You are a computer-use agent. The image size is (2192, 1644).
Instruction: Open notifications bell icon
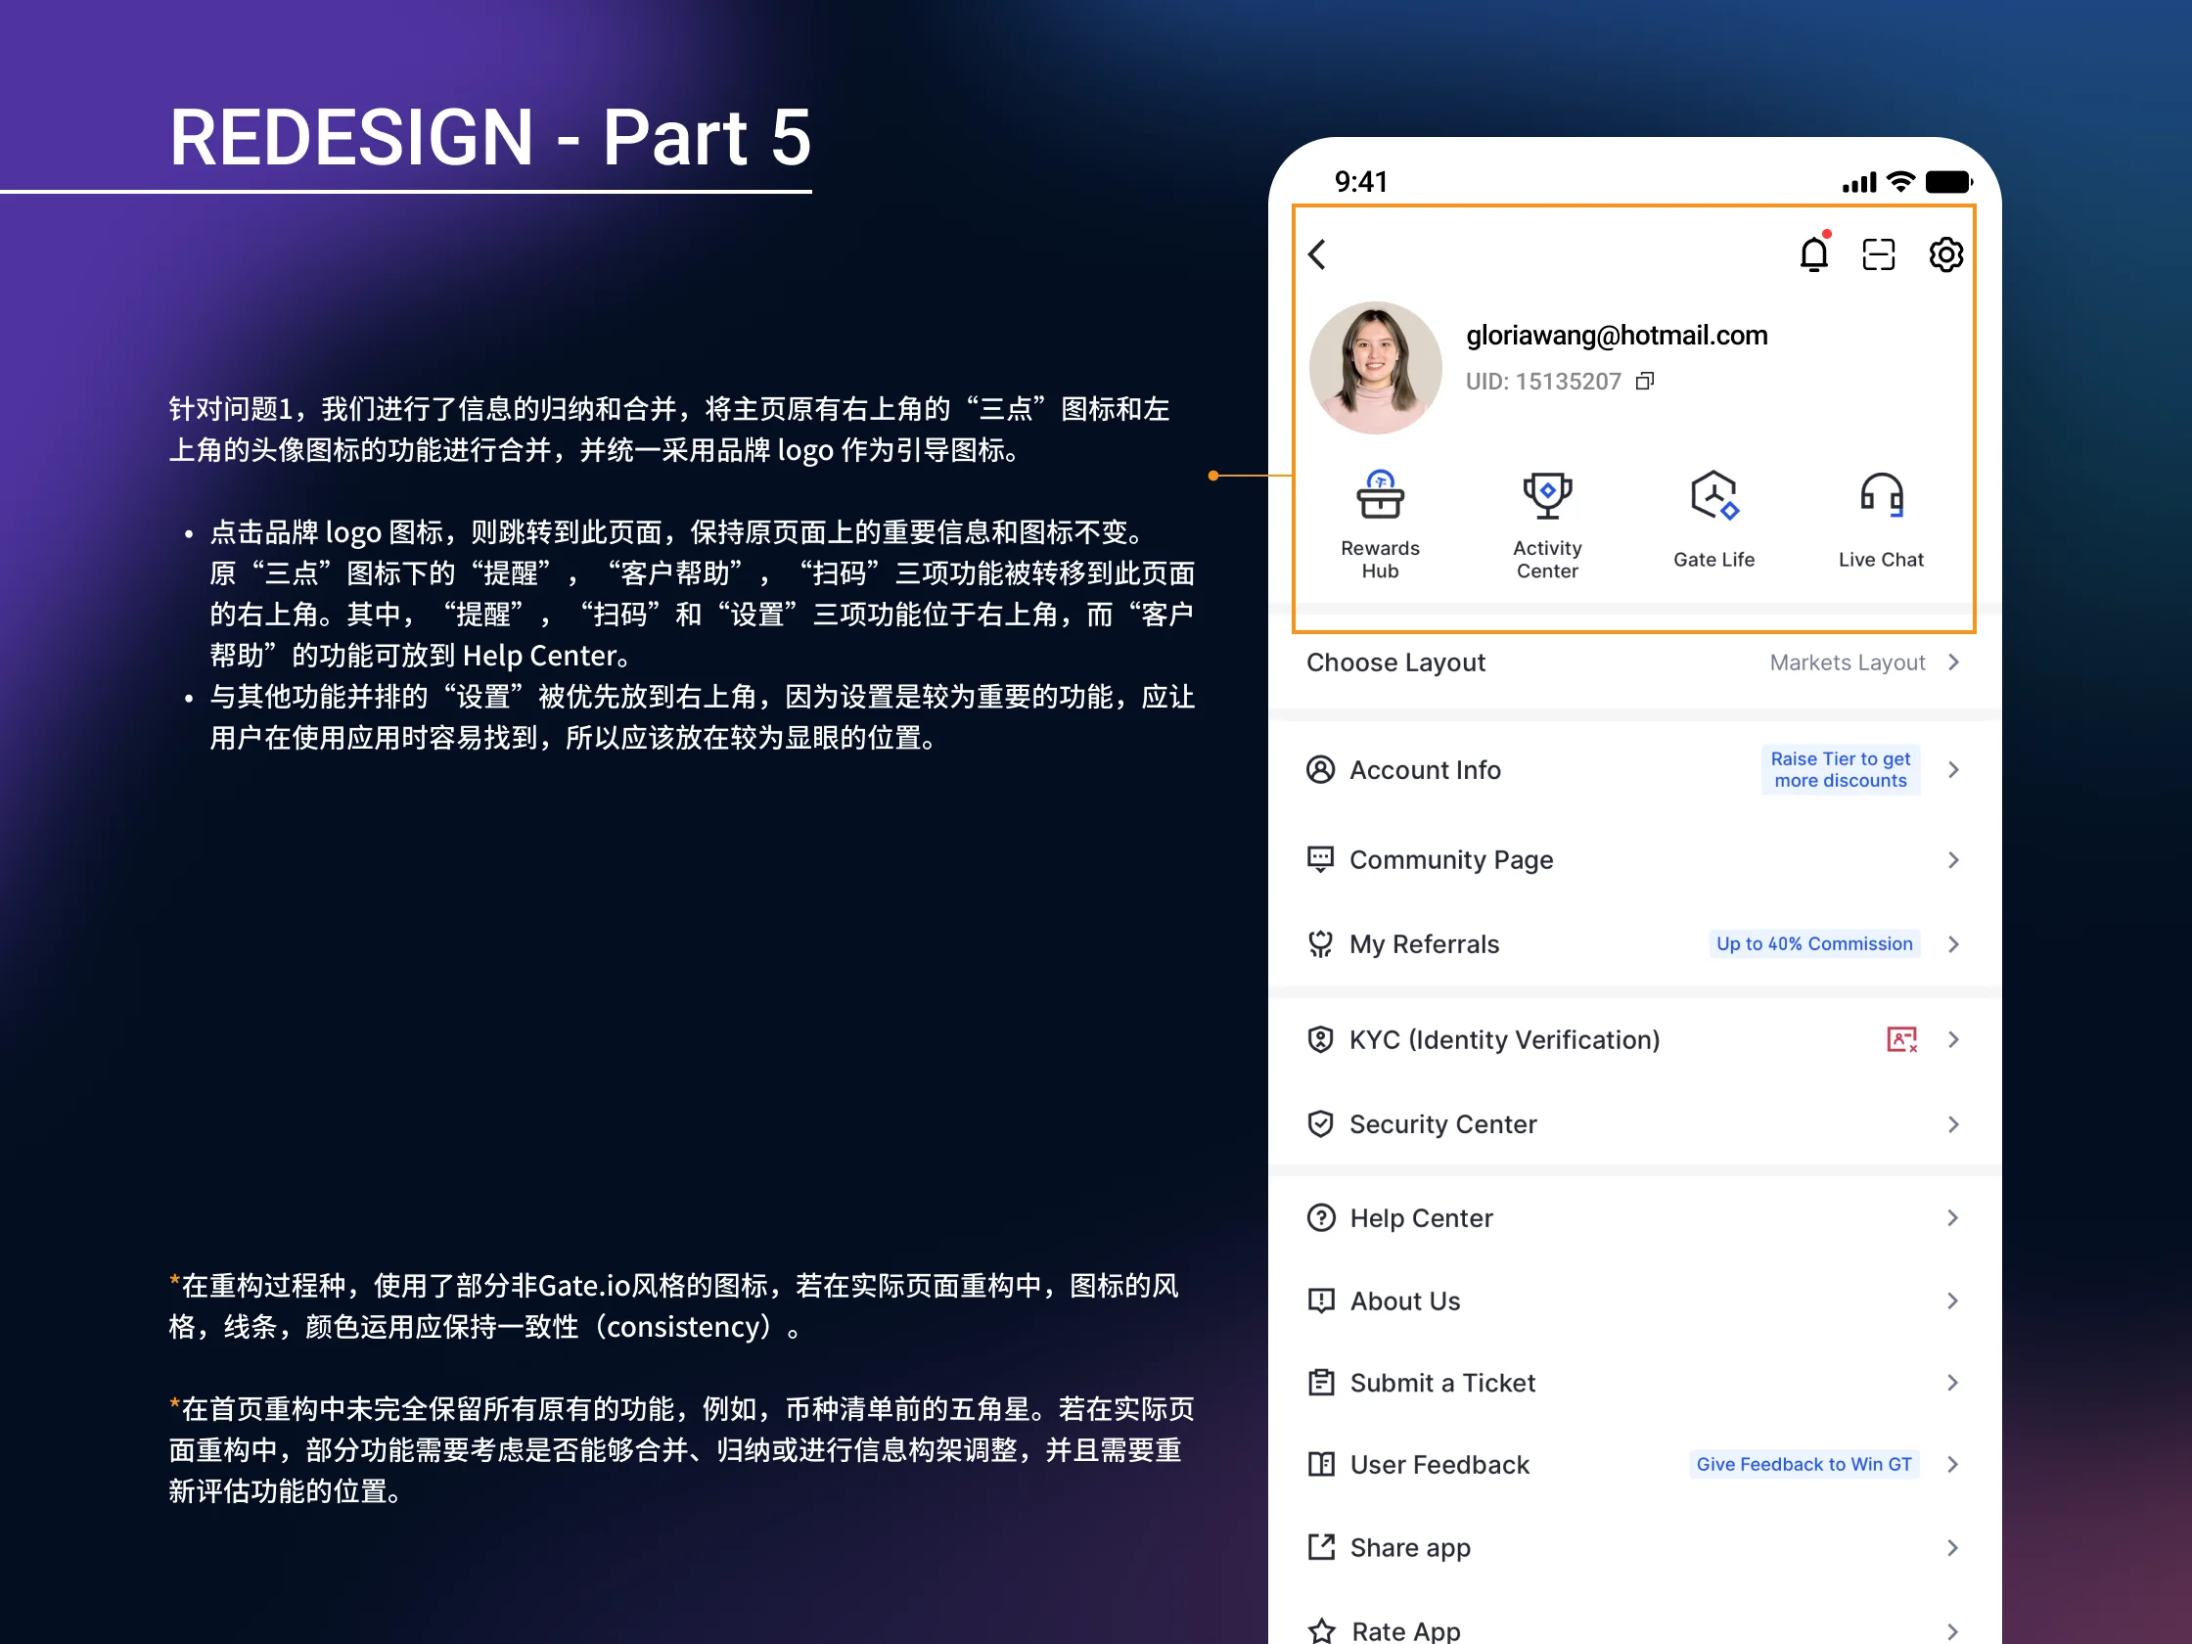coord(1814,252)
